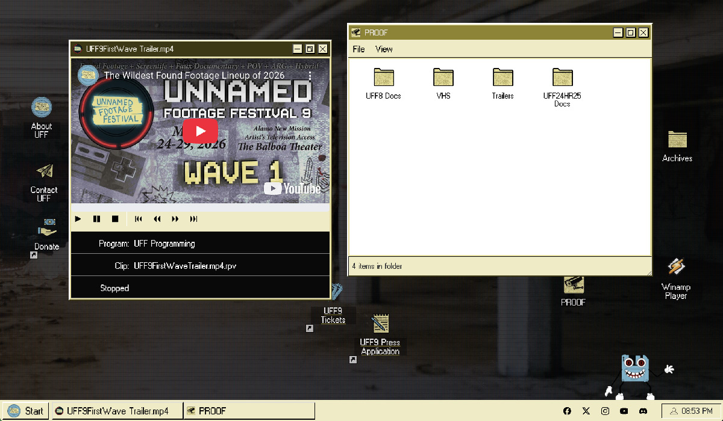Switch to PROOF in the taskbar
723x421 pixels.
click(x=249, y=411)
